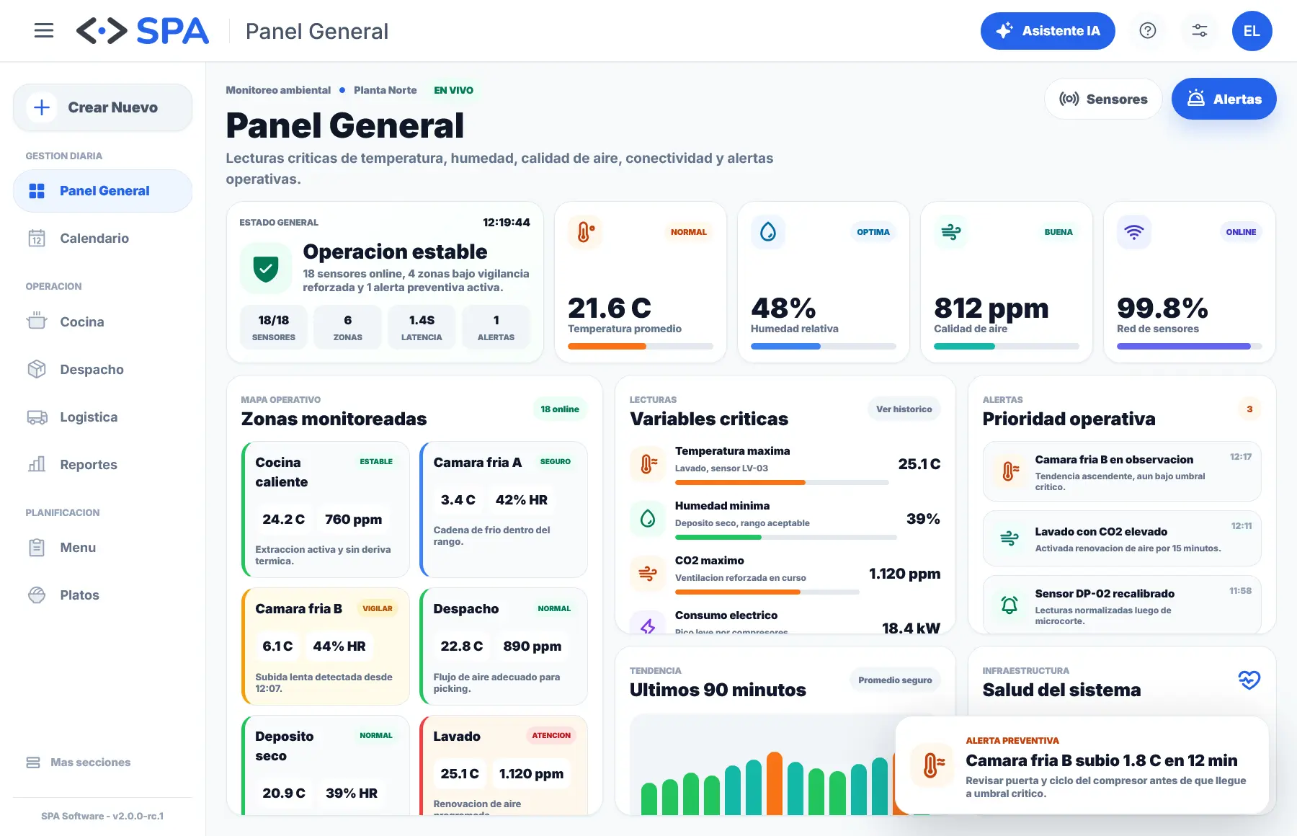Viewport: 1297px width, 836px height.
Task: Open Platos sidebar item
Action: click(103, 595)
